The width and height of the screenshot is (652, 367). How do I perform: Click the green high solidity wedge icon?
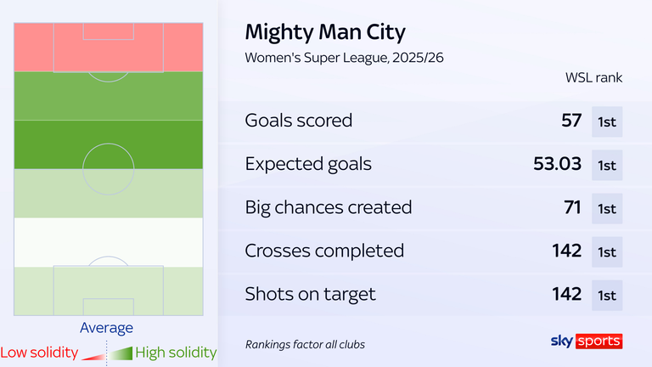click(x=122, y=352)
